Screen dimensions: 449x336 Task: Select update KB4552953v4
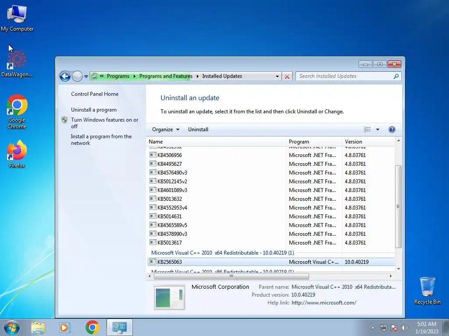271,208
